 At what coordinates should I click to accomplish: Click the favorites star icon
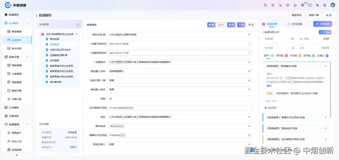click(x=273, y=5)
